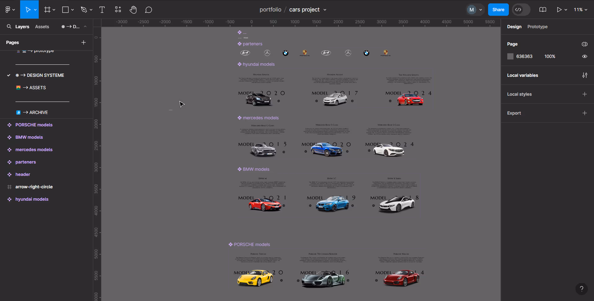This screenshot has width=594, height=301.
Task: Search layers with magnifier icon
Action: [9, 27]
